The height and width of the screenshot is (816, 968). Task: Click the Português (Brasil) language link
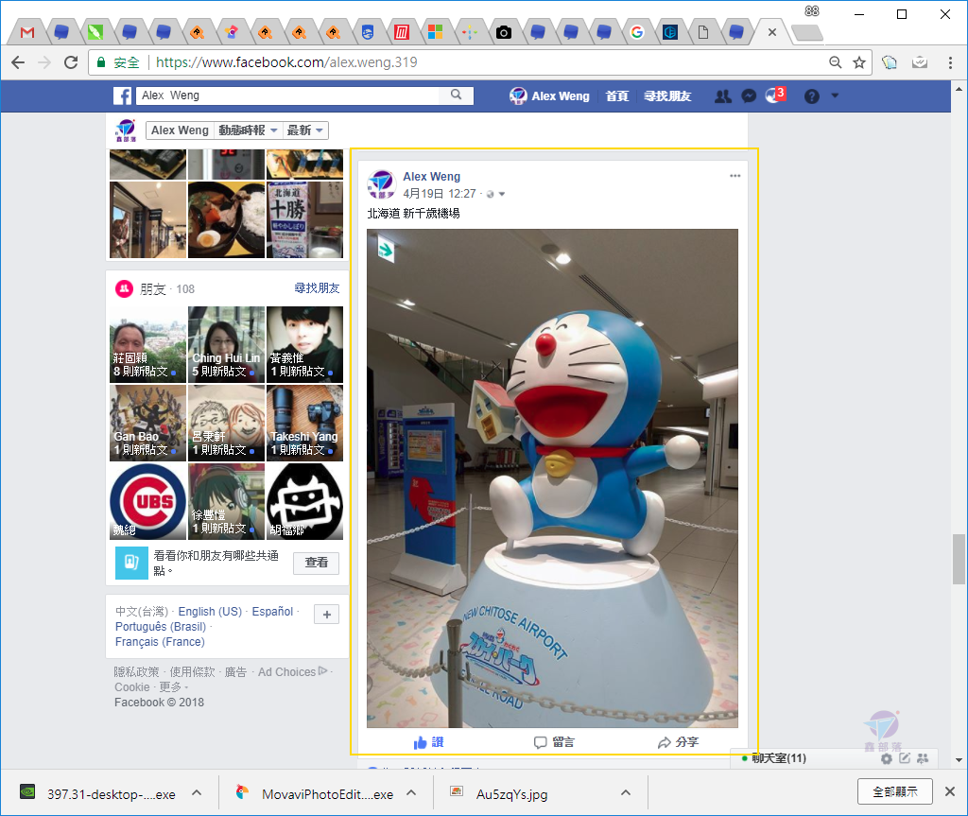[161, 626]
